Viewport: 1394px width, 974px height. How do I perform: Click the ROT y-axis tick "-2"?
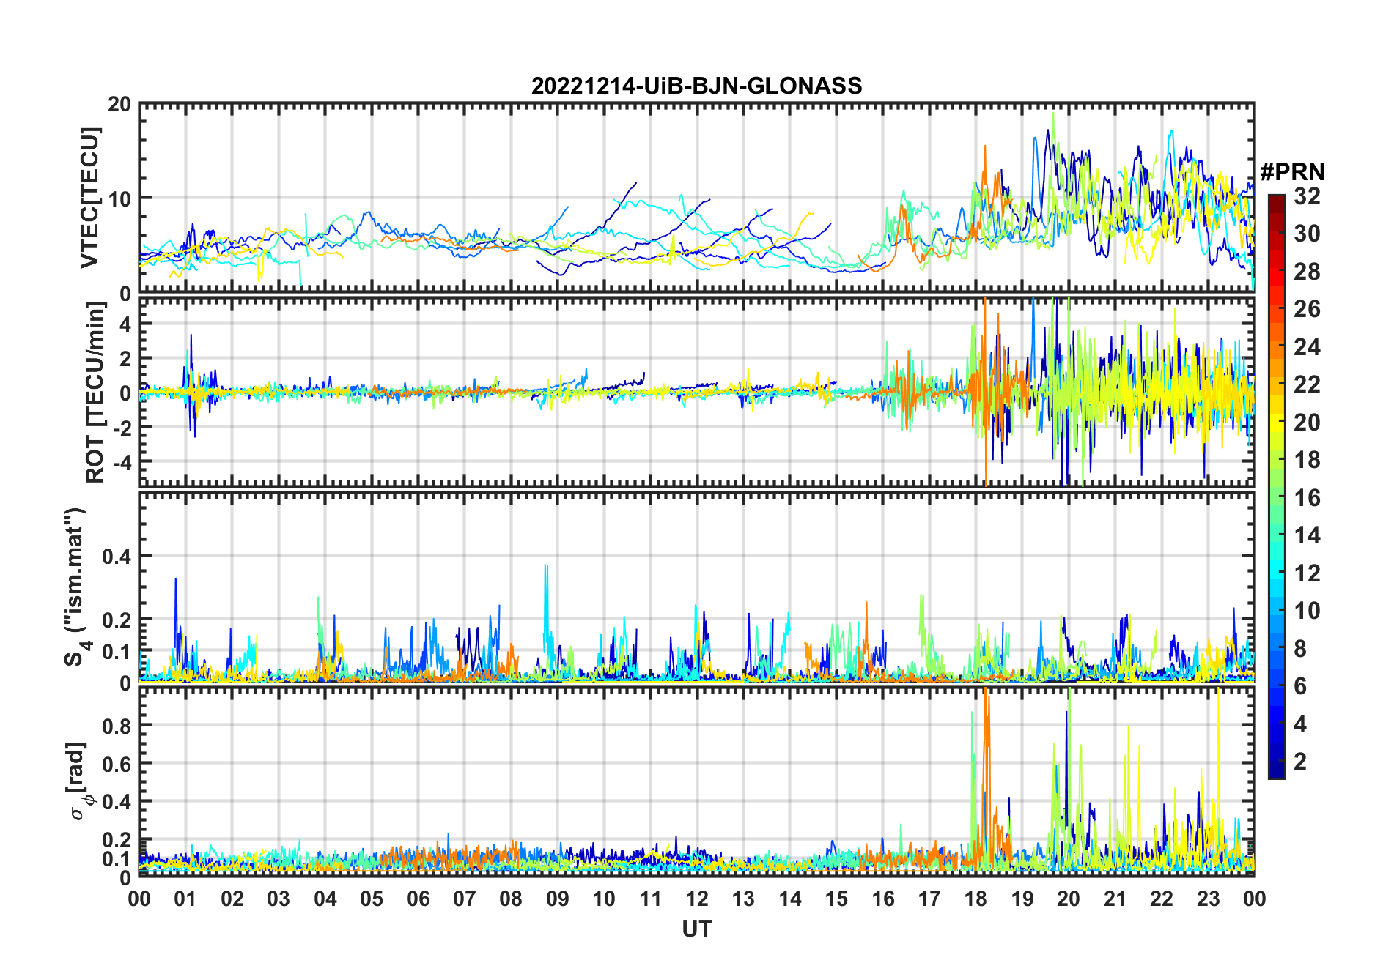pos(122,427)
